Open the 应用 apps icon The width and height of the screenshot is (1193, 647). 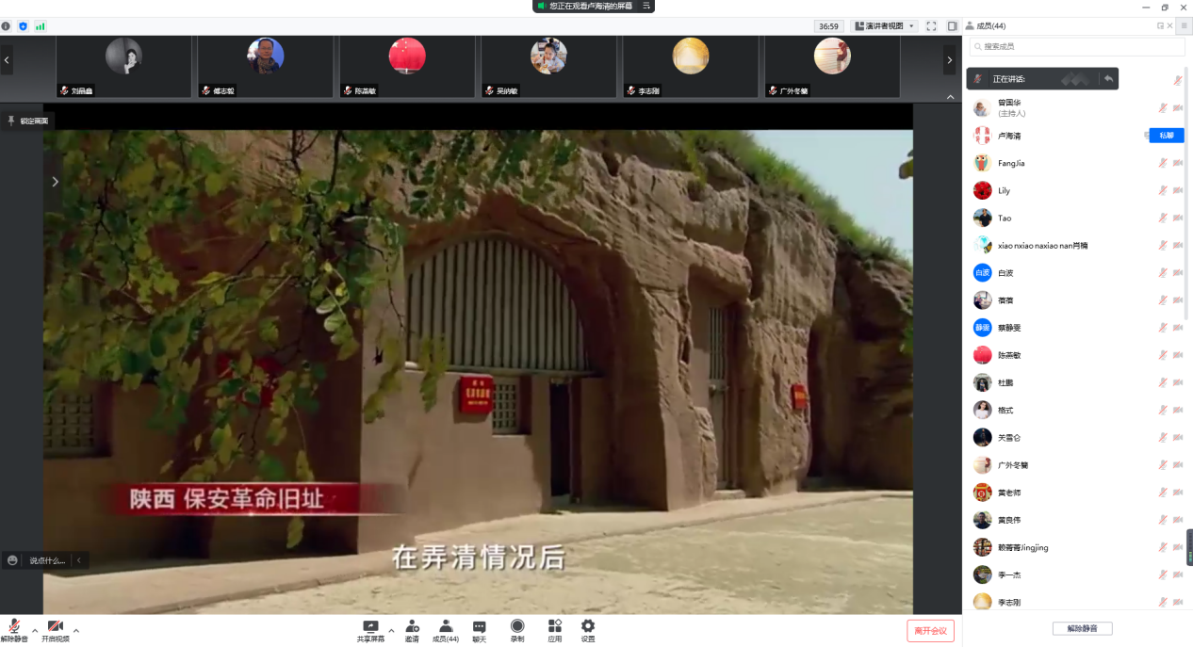554,626
